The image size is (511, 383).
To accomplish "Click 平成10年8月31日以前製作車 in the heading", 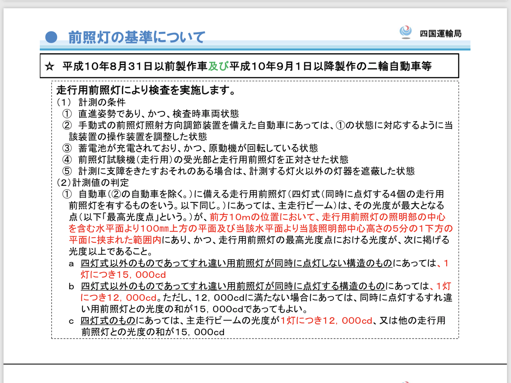I will (135, 66).
